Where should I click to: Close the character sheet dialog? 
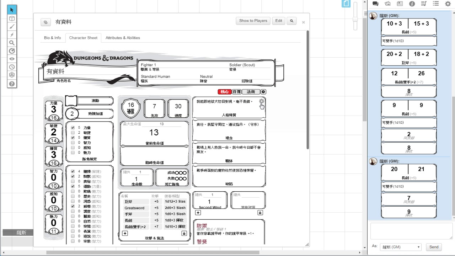[304, 22]
